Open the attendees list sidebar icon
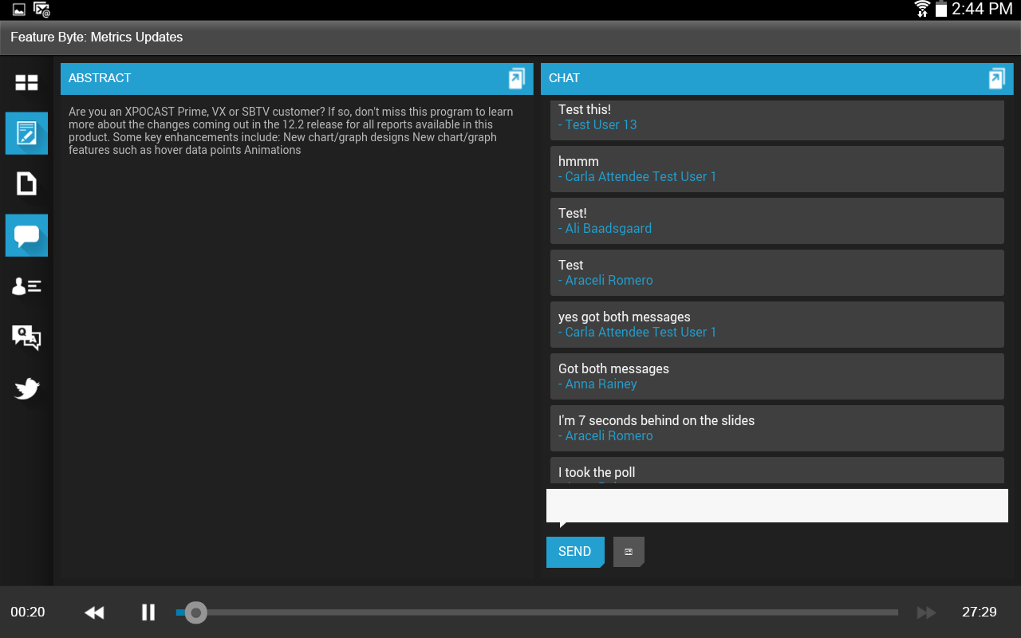This screenshot has width=1021, height=638. click(26, 286)
